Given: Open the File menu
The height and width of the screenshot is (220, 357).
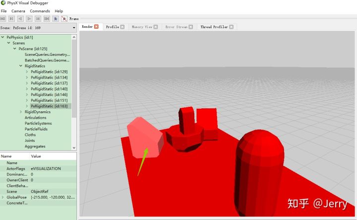Looking at the screenshot, I should 3,11.
